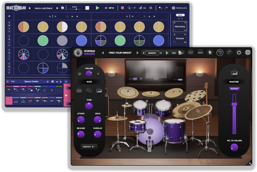Select the sine wave icon under KICK
257x172 pixels.
coord(89,91)
